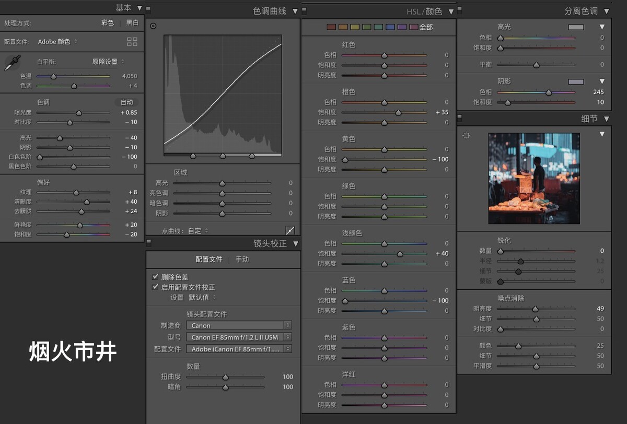This screenshot has width=627, height=424.
Task: Click the detail preview crosshair icon
Action: pyautogui.click(x=466, y=135)
